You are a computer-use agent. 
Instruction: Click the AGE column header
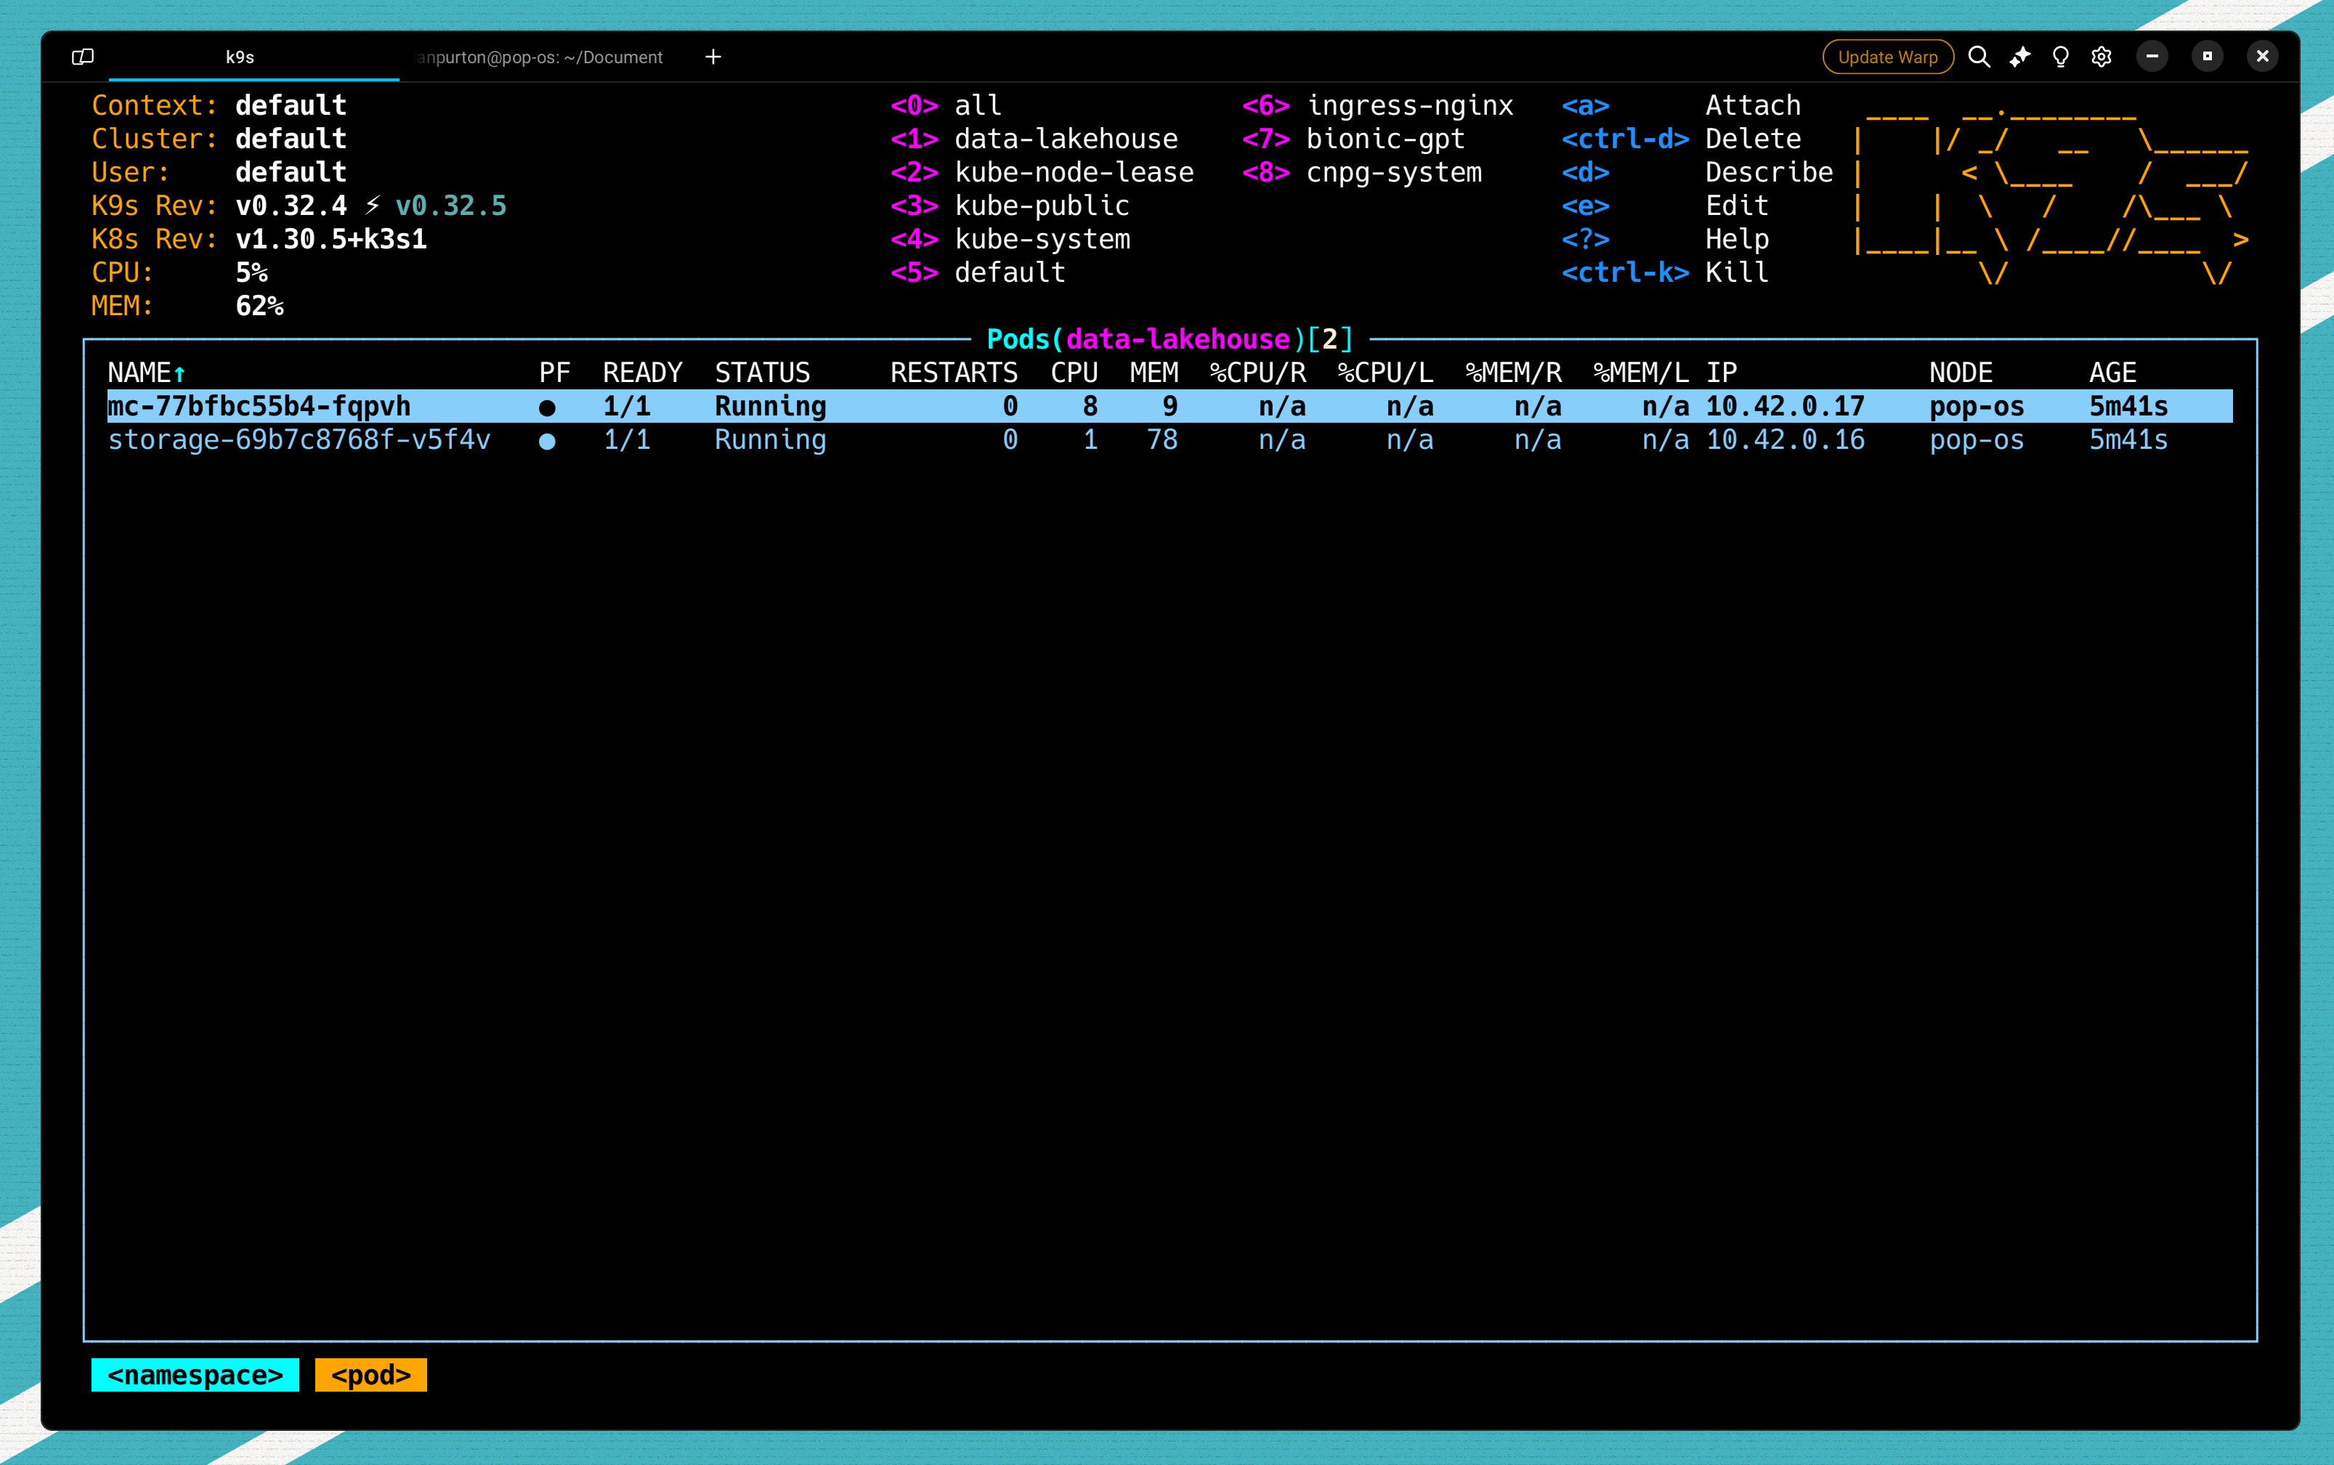[x=2112, y=373]
